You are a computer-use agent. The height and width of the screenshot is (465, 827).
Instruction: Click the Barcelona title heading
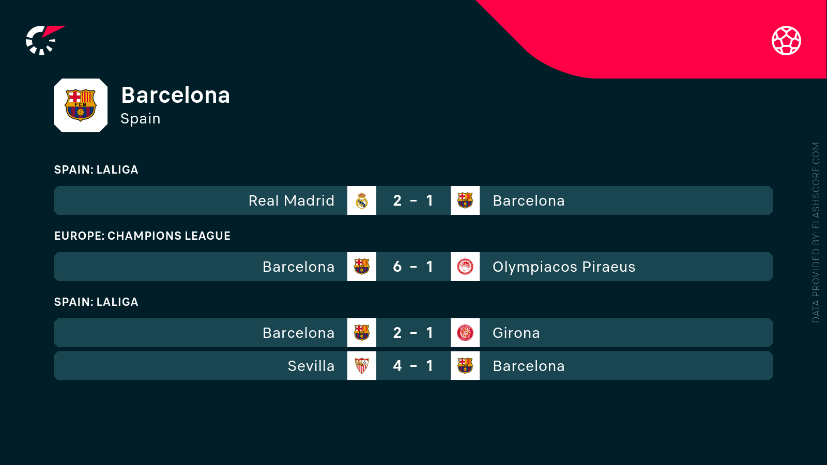175,95
